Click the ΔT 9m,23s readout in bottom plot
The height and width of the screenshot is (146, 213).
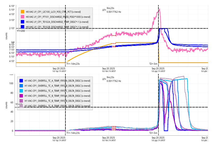[x=110, y=78]
